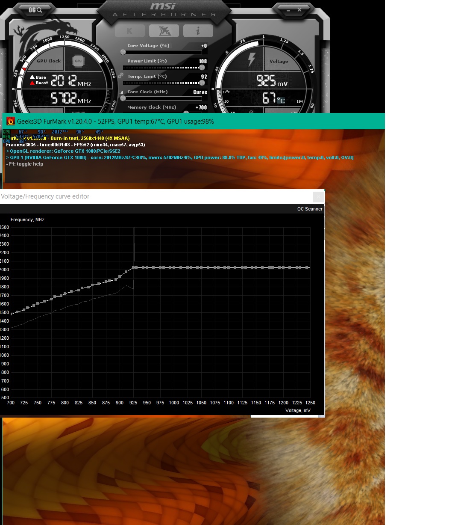Viewport: 452px width, 525px height.
Task: Click the 'Voltage, mV' axis label
Action: pos(298,410)
